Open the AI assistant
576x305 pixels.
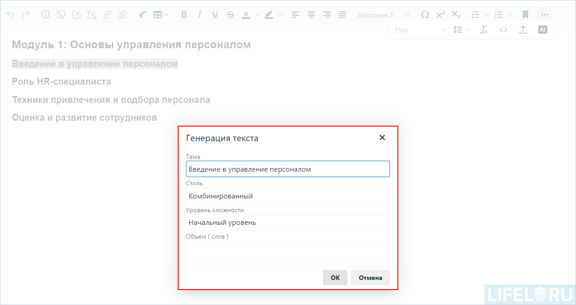(542, 29)
